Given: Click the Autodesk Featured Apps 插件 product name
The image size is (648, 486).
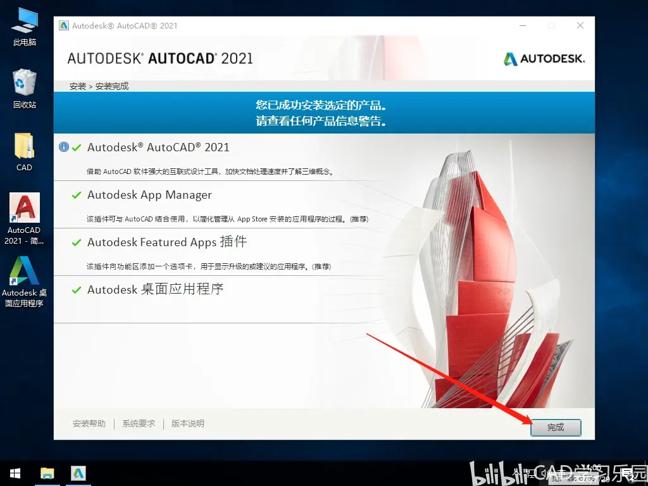Looking at the screenshot, I should pyautogui.click(x=167, y=242).
